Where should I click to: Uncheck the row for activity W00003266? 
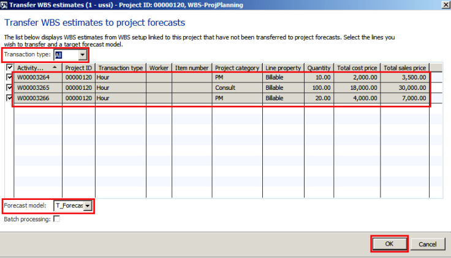coord(9,97)
